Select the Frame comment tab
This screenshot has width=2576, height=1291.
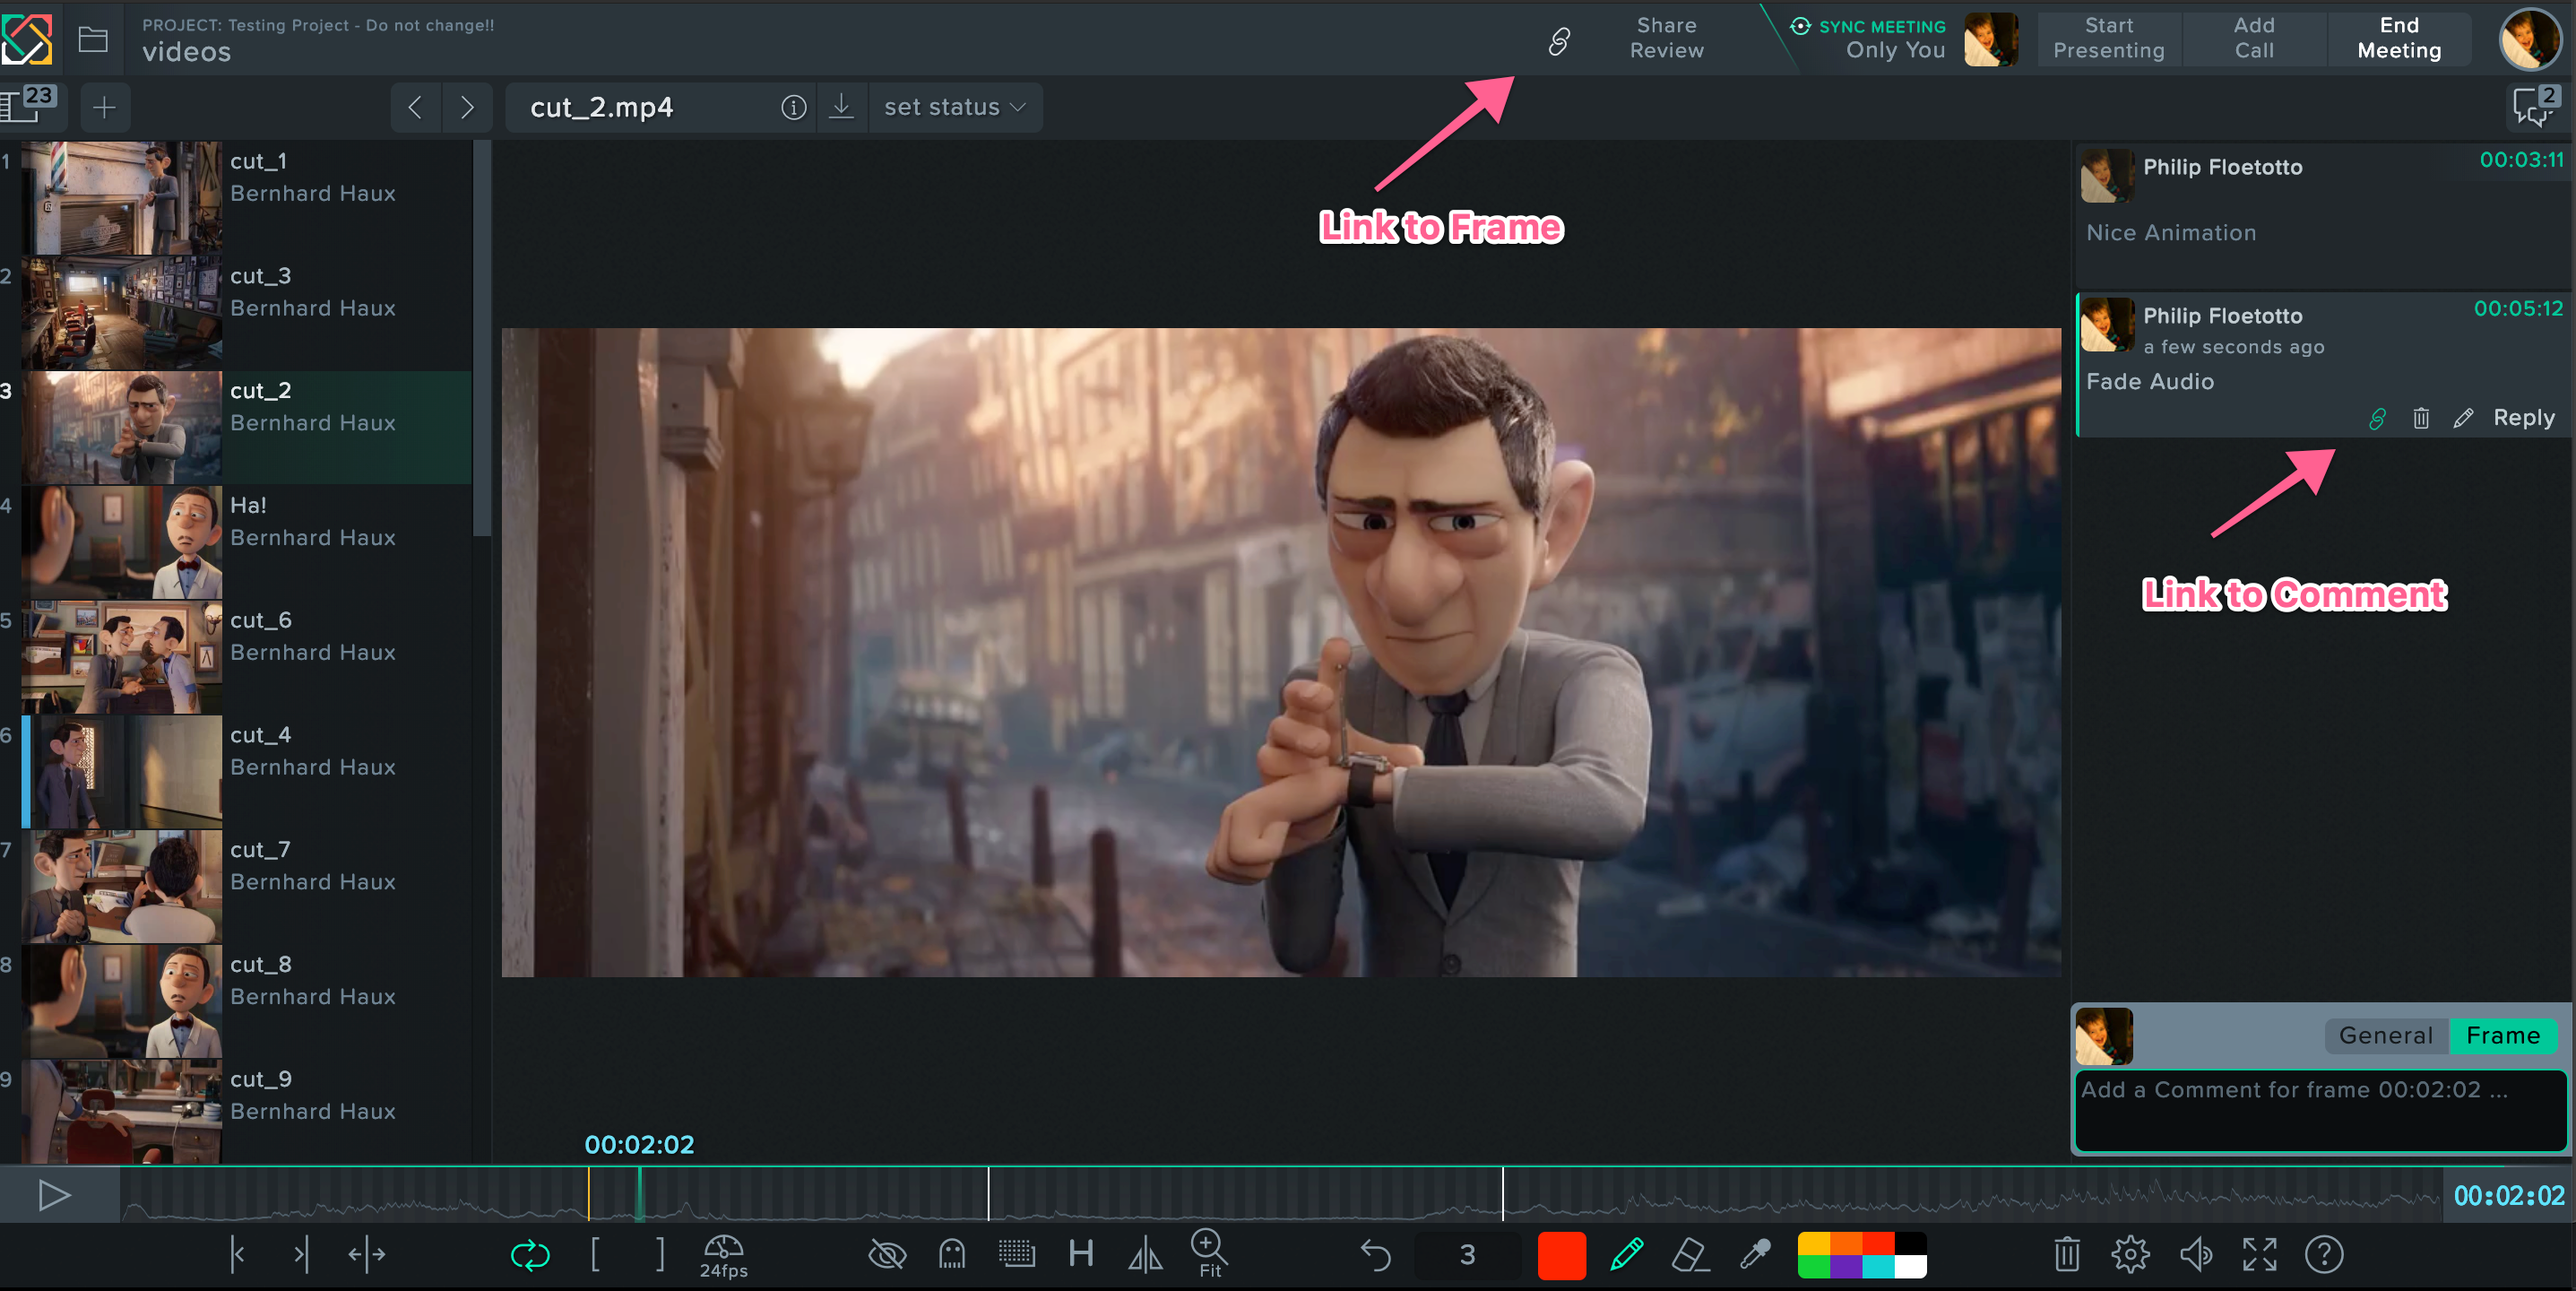pos(2503,1036)
